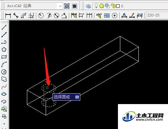The width and height of the screenshot is (168, 129).
Task: Select the Aligned dimension tool
Action: 16,15
